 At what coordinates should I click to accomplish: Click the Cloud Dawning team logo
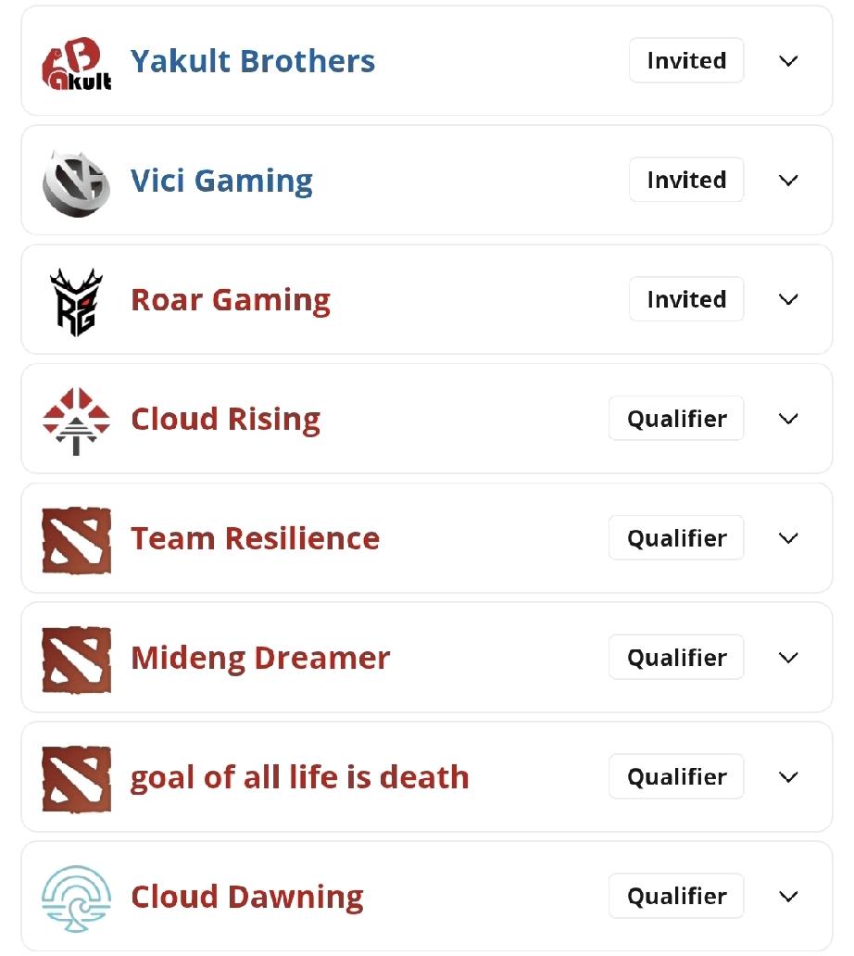click(x=76, y=898)
